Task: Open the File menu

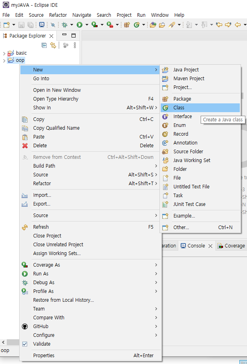Action: pyautogui.click(x=6, y=15)
